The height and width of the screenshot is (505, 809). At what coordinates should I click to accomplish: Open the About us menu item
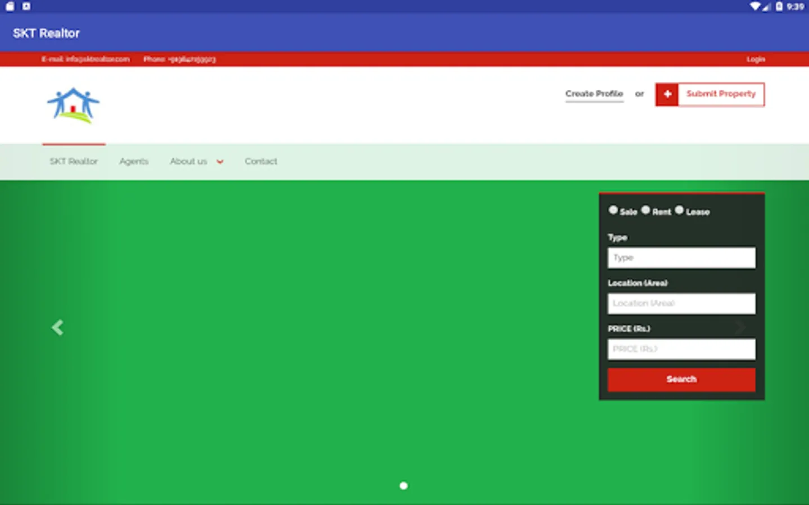189,162
